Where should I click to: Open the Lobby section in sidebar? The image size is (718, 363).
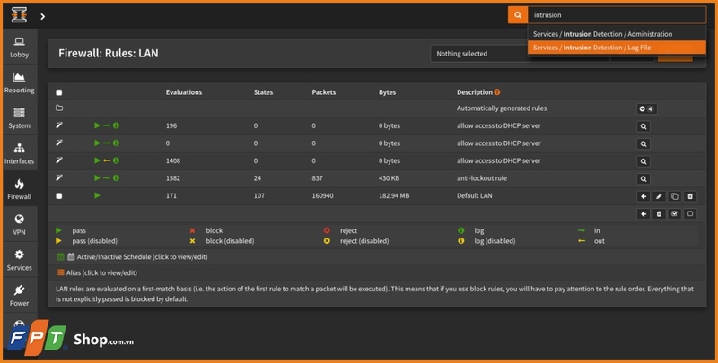point(19,47)
